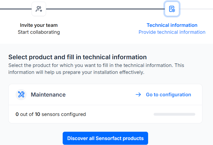Click the Provide technical information subtitle

[172, 32]
